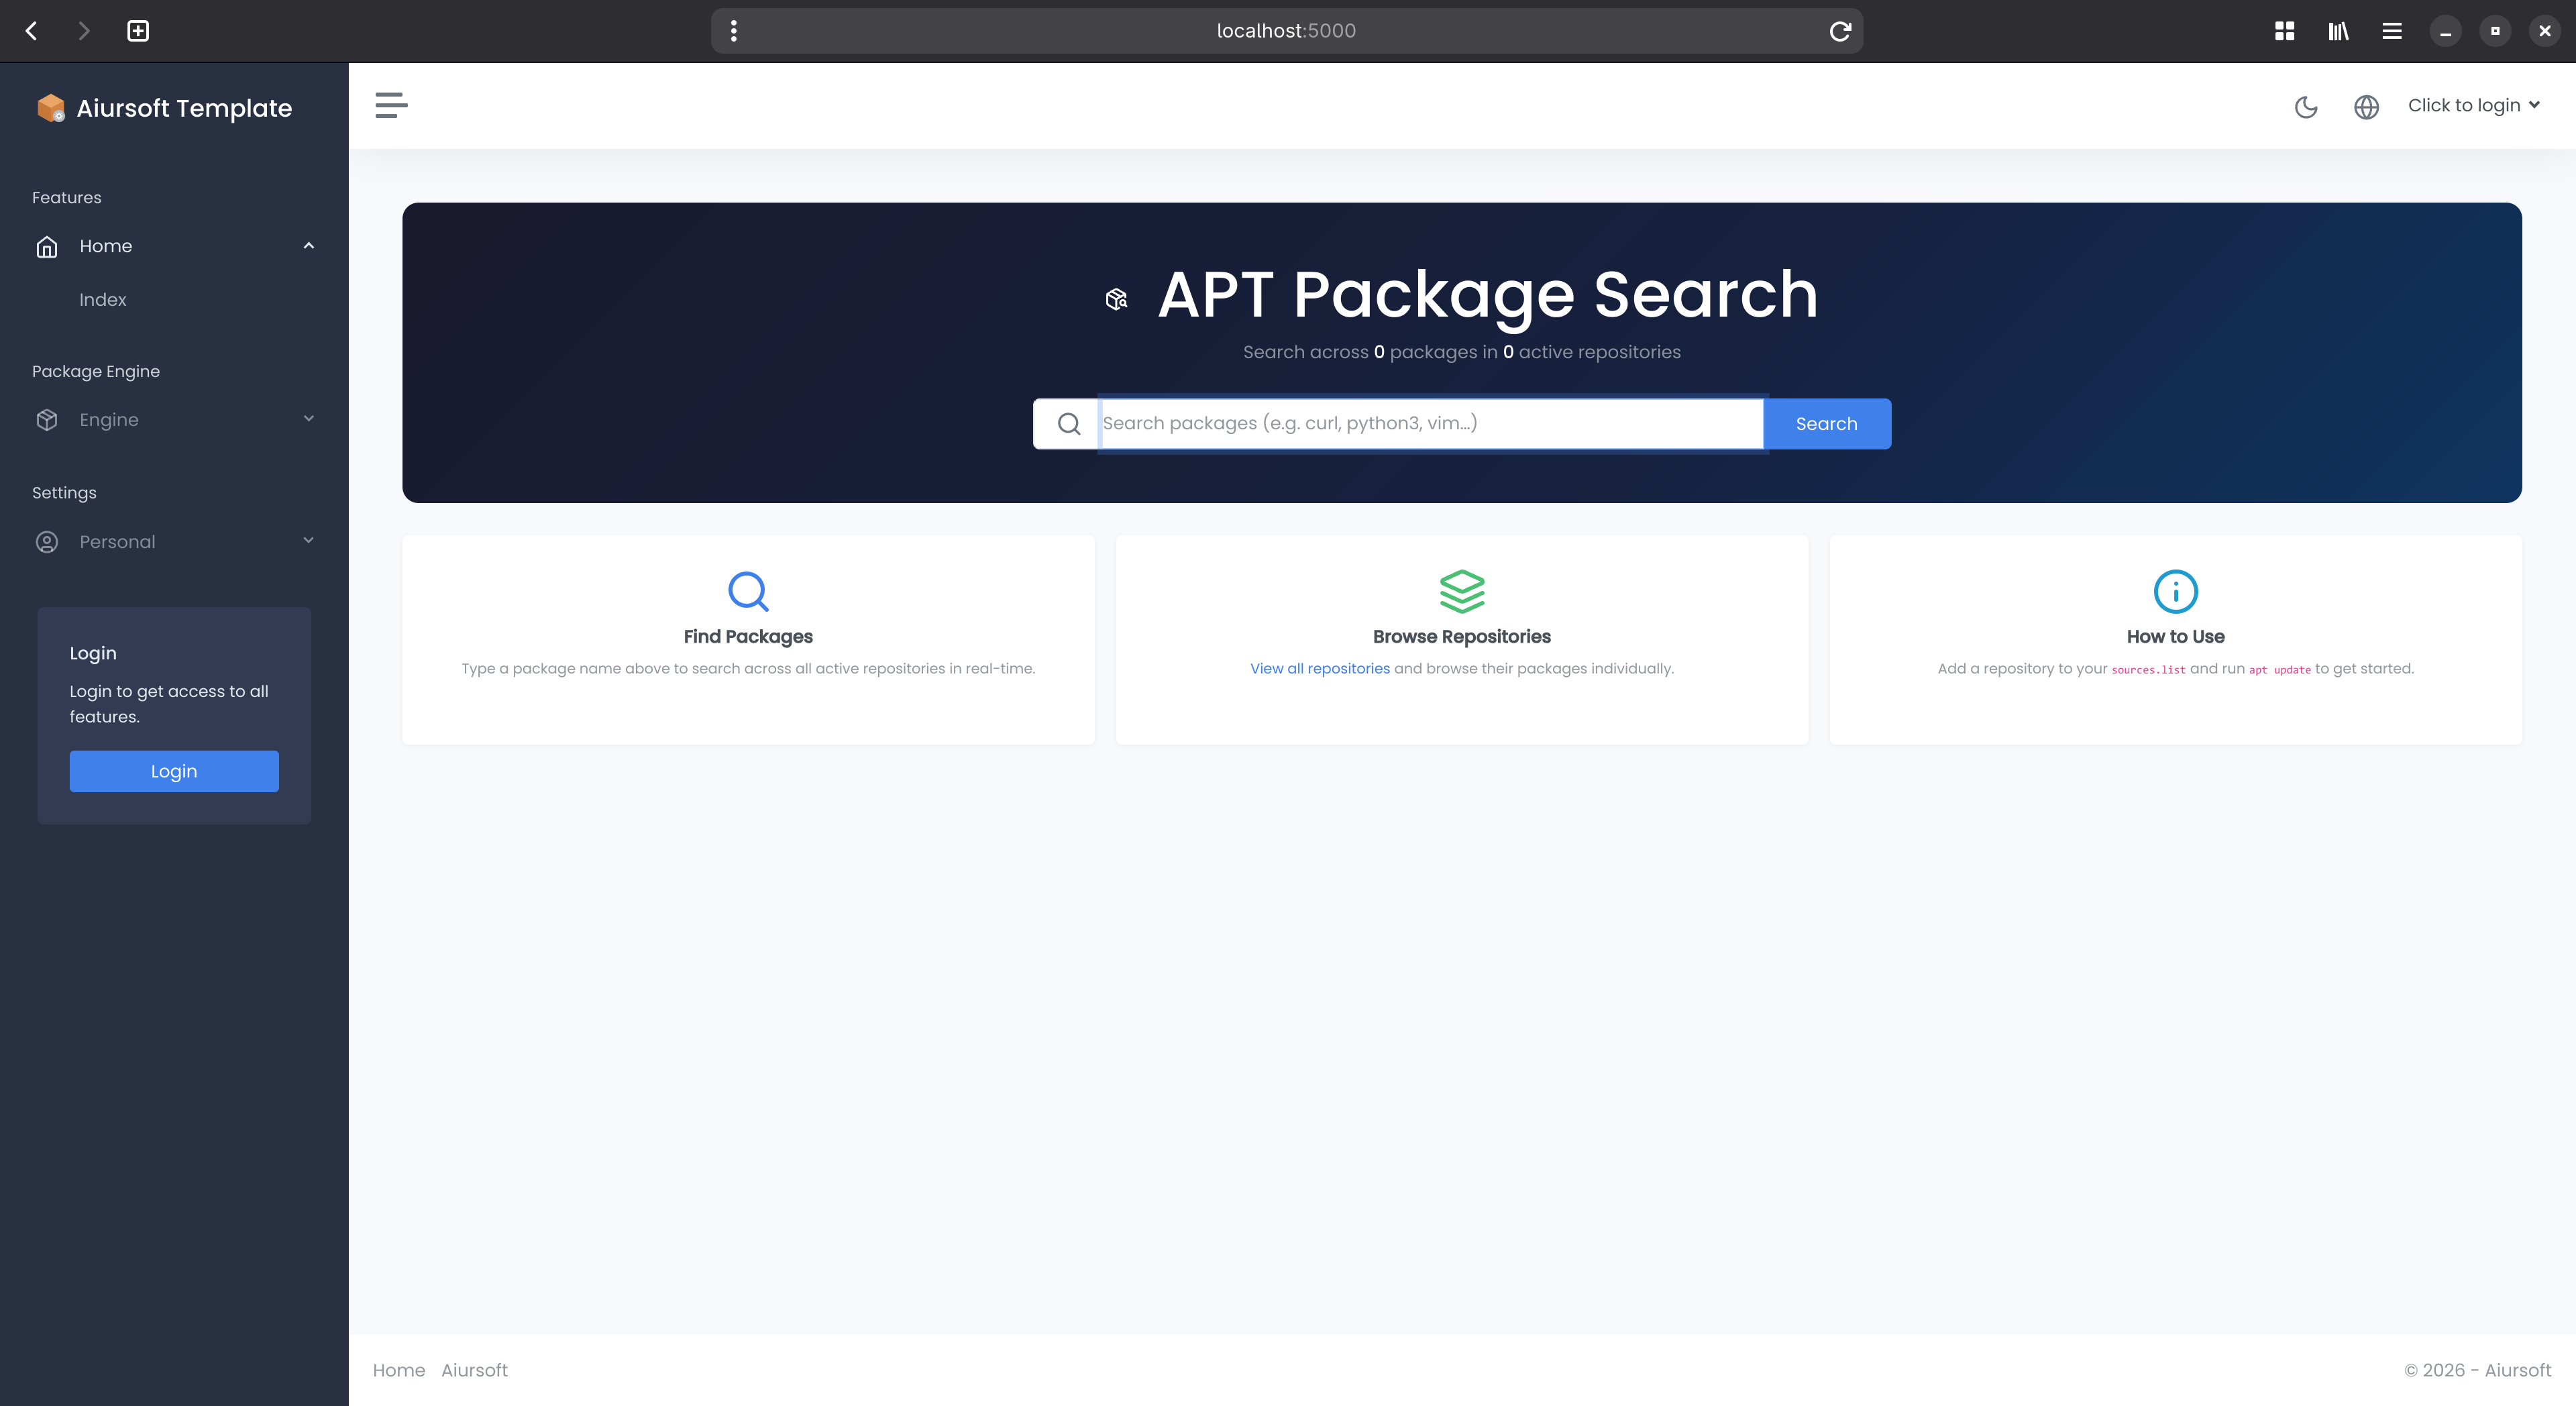This screenshot has height=1406, width=2576.
Task: Switch to dark mode with moon icon
Action: [2306, 106]
